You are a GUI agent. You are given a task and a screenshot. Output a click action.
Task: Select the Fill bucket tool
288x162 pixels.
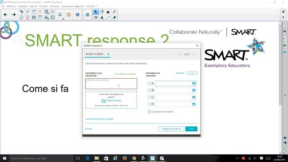pyautogui.click(x=114, y=12)
